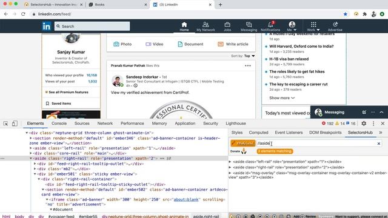Expand div class mb2 DOM node
388x218 pixels.
[35, 169]
